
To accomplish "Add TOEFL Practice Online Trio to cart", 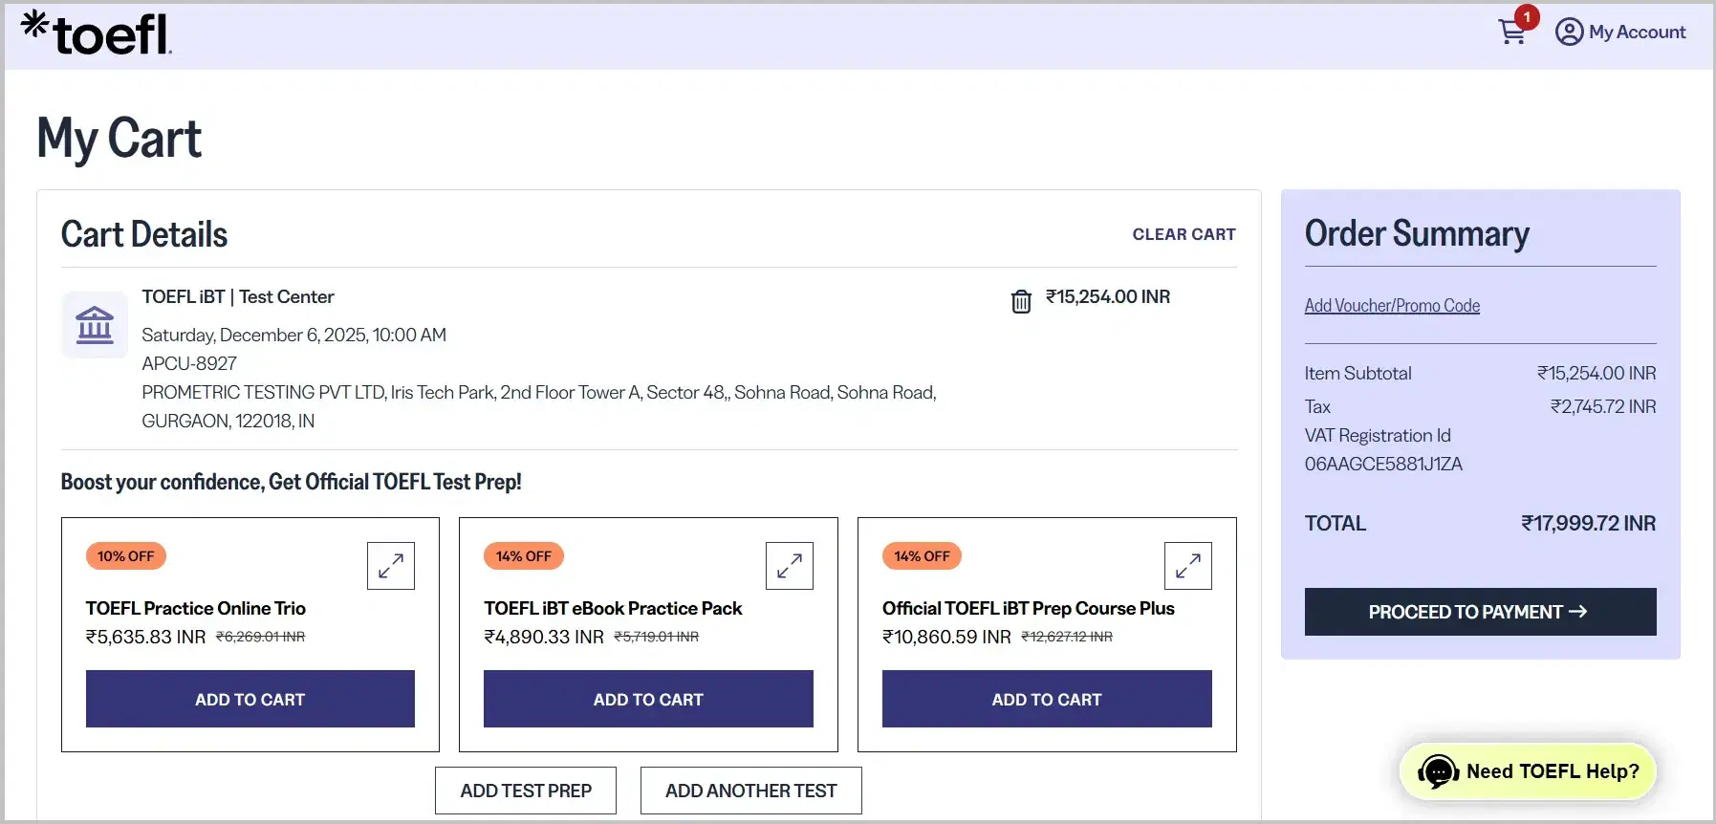I will [x=250, y=699].
